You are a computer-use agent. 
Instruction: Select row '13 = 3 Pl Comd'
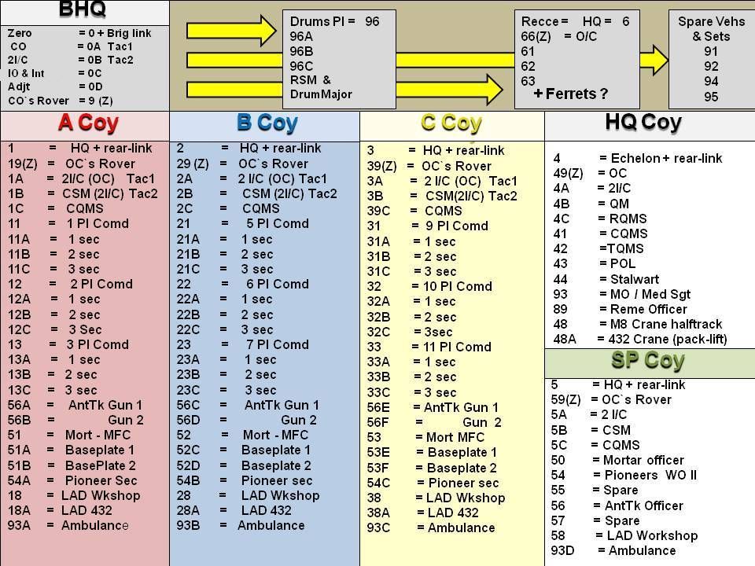(x=68, y=344)
